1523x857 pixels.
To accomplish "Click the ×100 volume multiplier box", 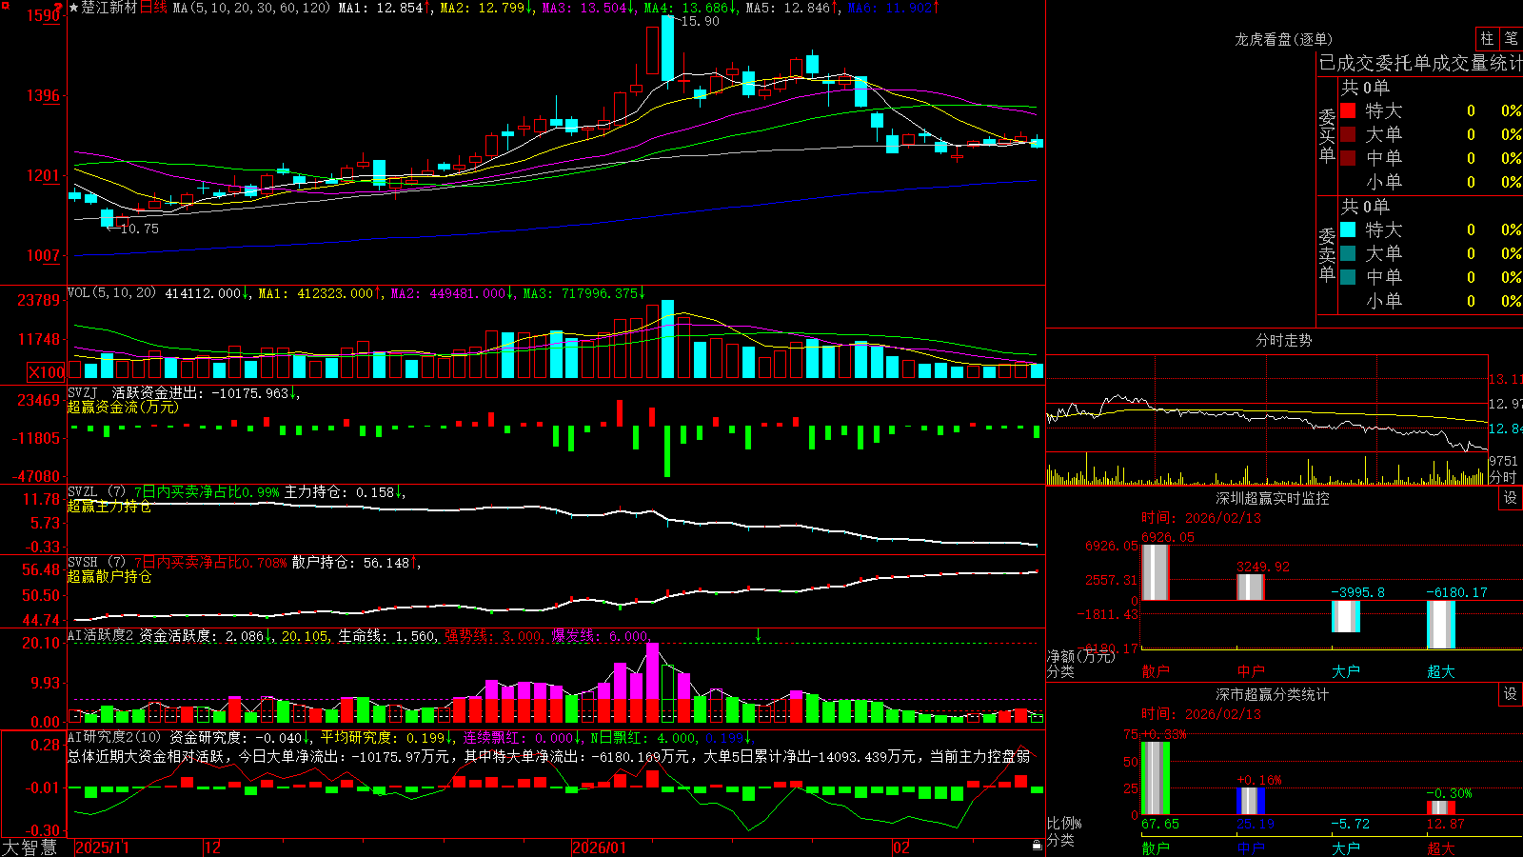I will pos(46,372).
